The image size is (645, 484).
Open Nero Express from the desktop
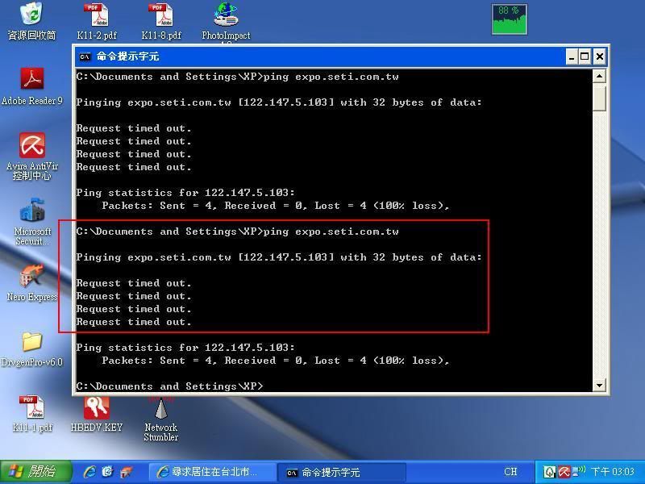(x=31, y=278)
